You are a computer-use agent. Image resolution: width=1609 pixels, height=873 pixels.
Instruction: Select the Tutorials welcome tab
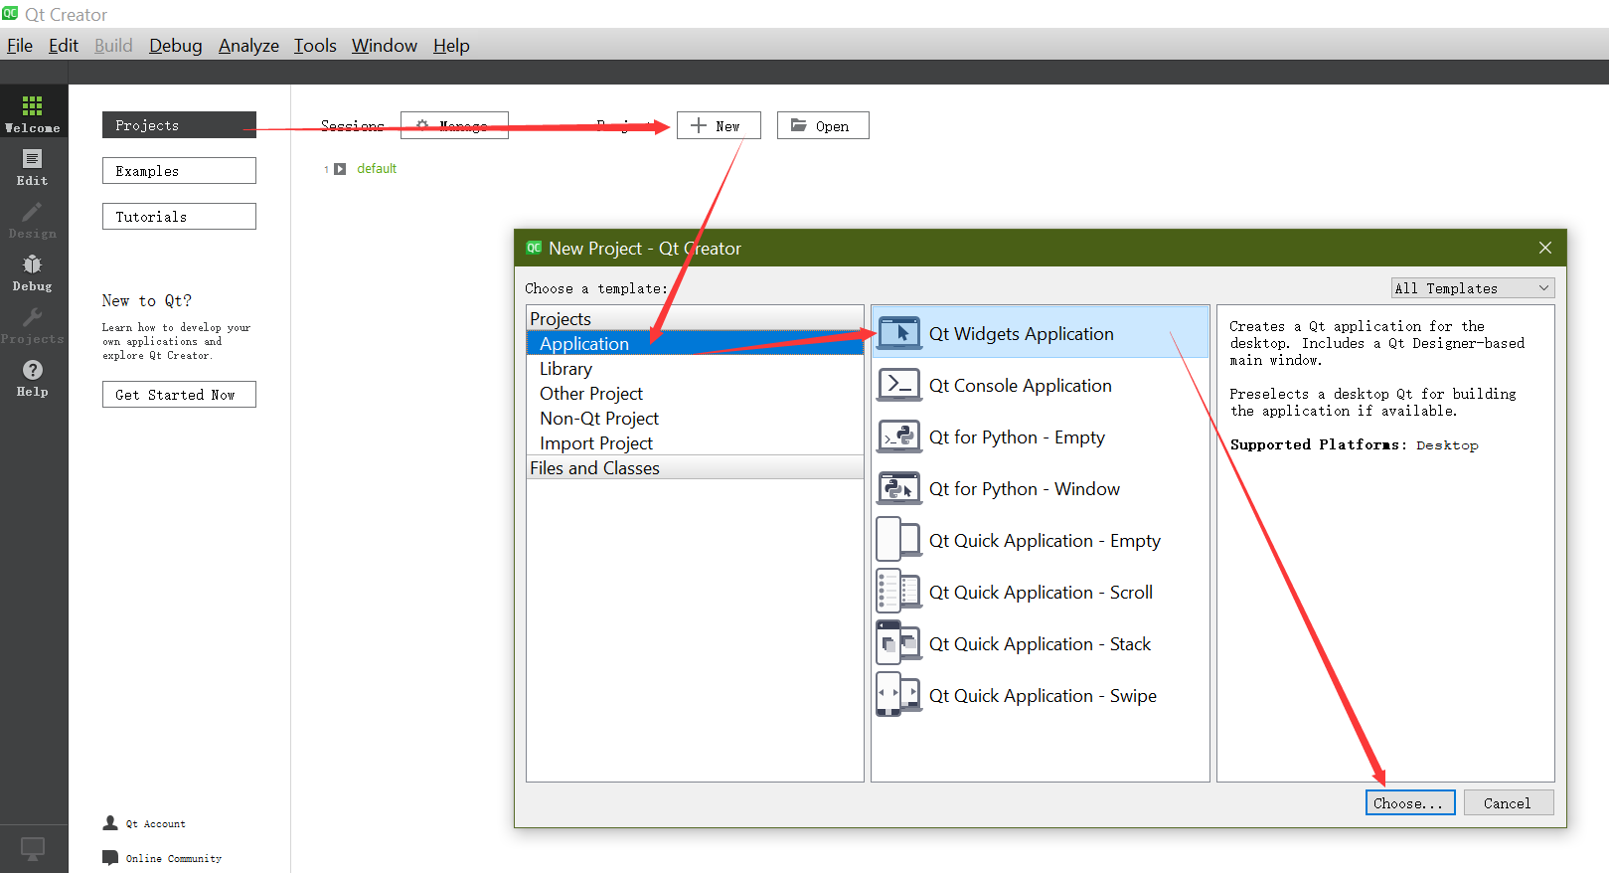click(x=179, y=217)
